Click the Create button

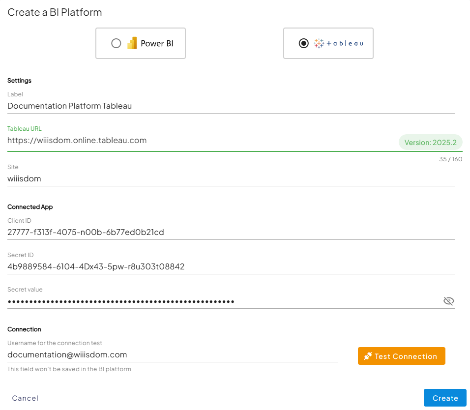pyautogui.click(x=445, y=398)
